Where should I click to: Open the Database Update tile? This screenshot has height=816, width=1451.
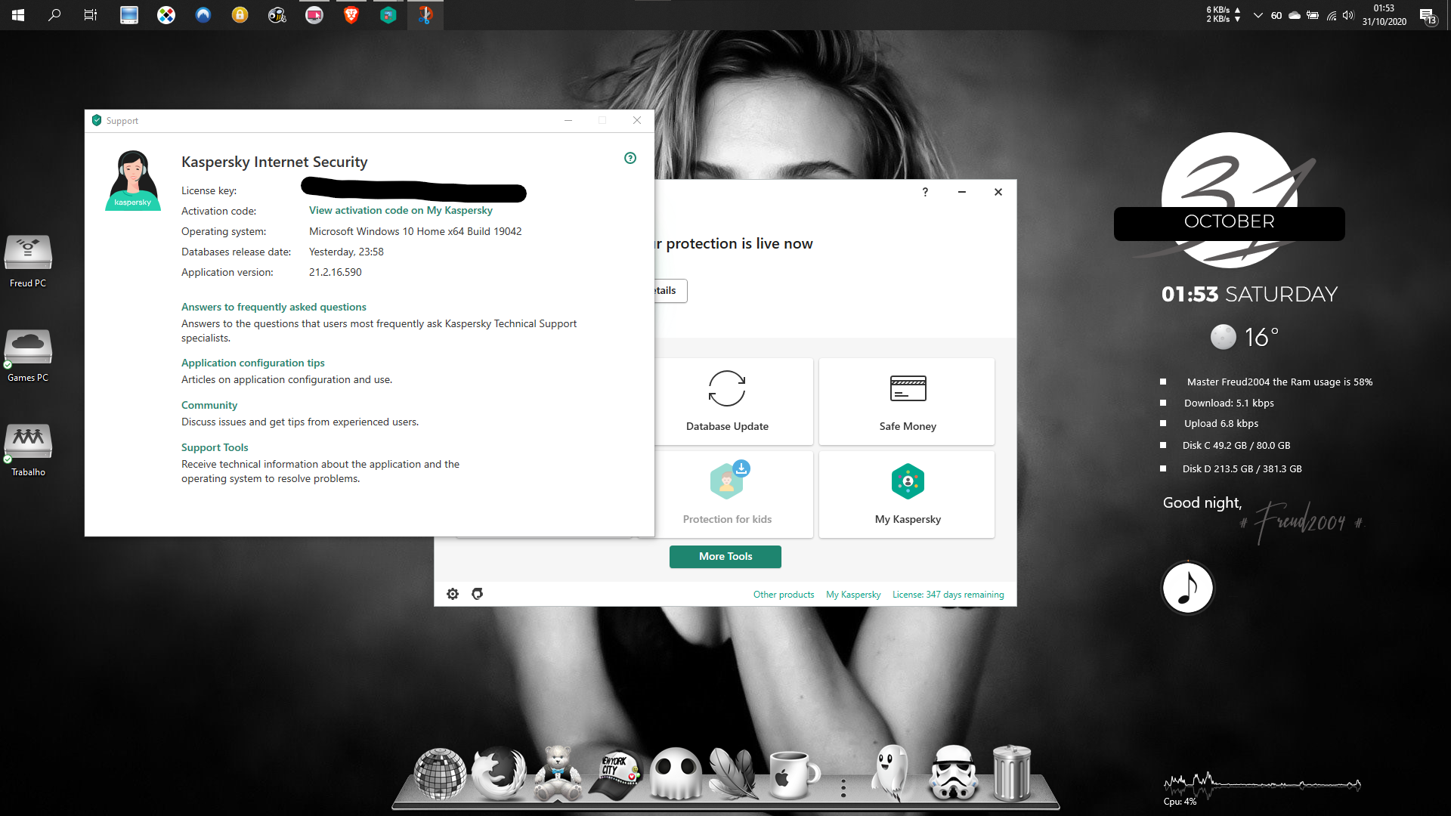point(727,401)
